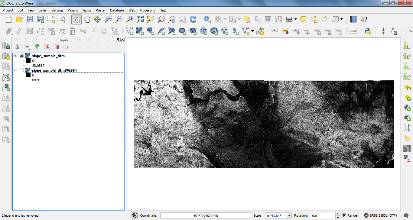
Task: Uncheck slope_sample_dtm layer visibility
Action: pyautogui.click(x=21, y=56)
